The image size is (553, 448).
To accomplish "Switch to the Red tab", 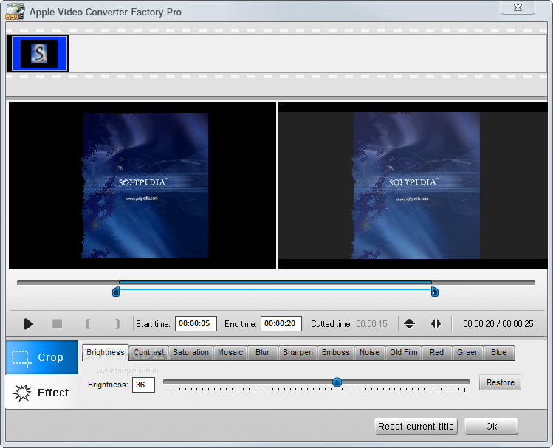I will coord(436,352).
